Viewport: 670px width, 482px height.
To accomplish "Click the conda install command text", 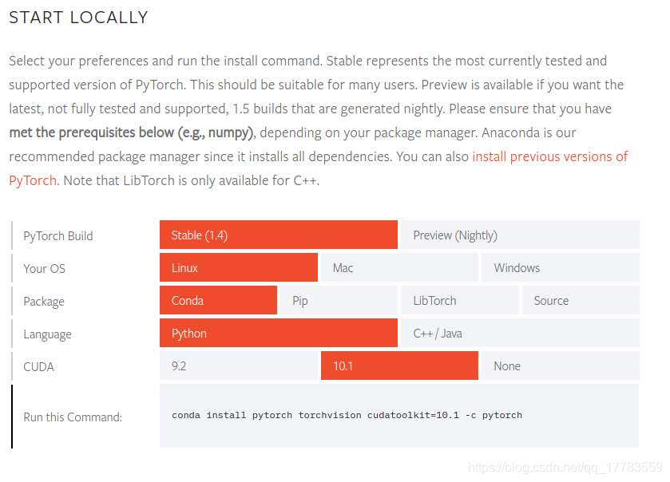I will [x=347, y=415].
